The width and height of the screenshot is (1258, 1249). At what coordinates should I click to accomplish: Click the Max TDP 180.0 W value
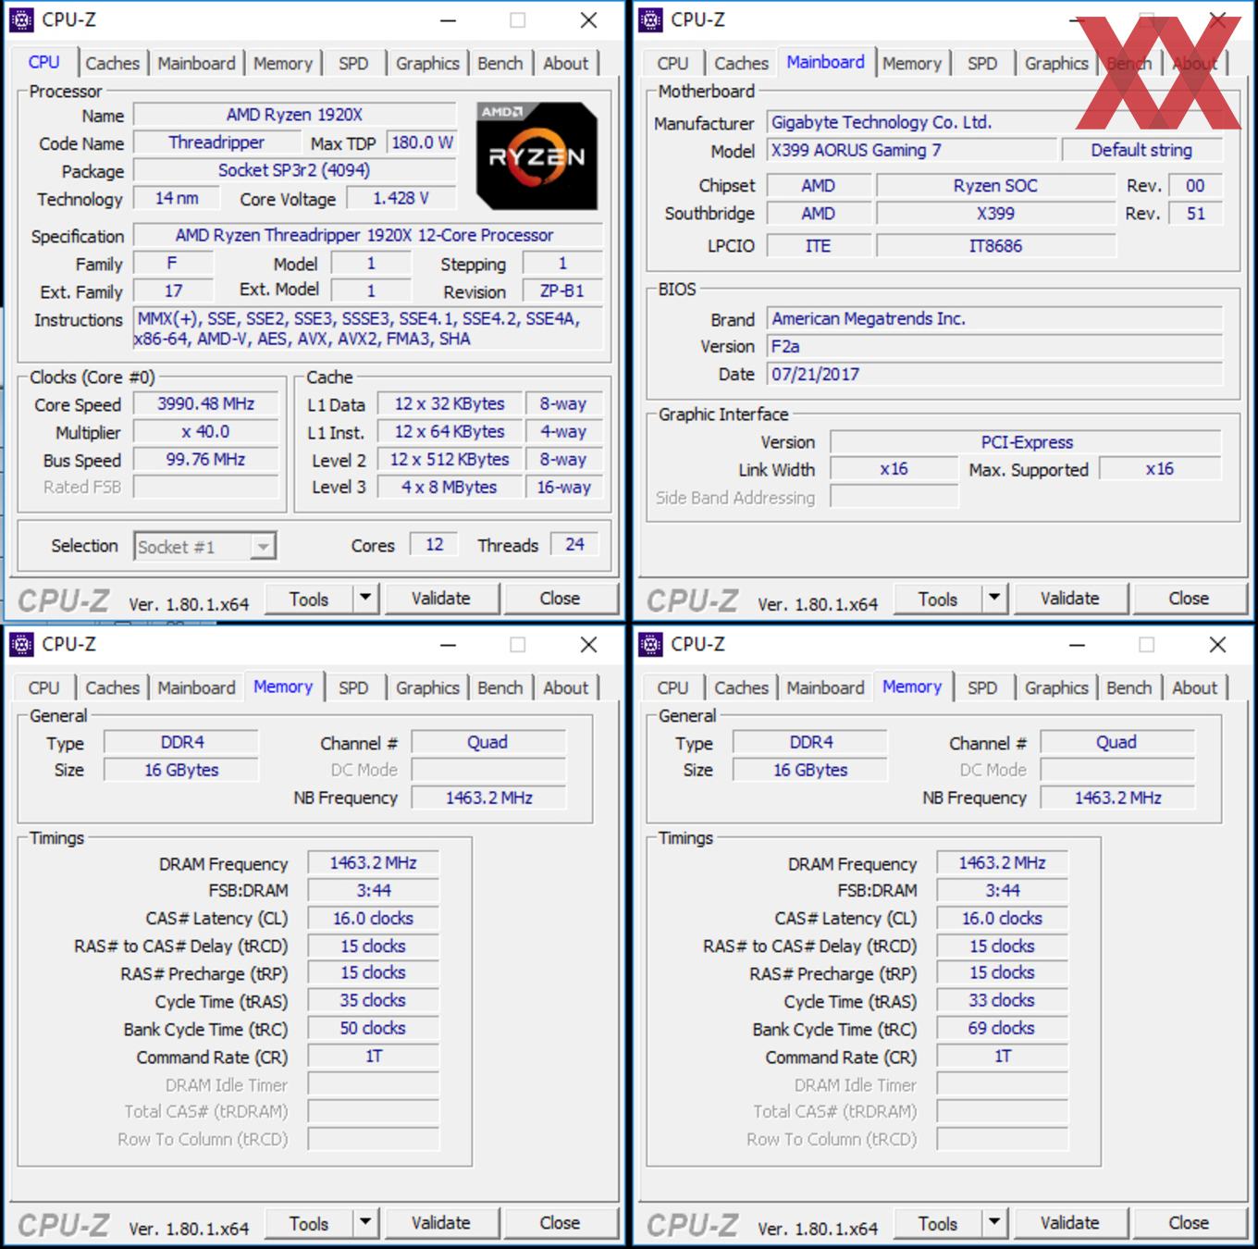(x=422, y=142)
